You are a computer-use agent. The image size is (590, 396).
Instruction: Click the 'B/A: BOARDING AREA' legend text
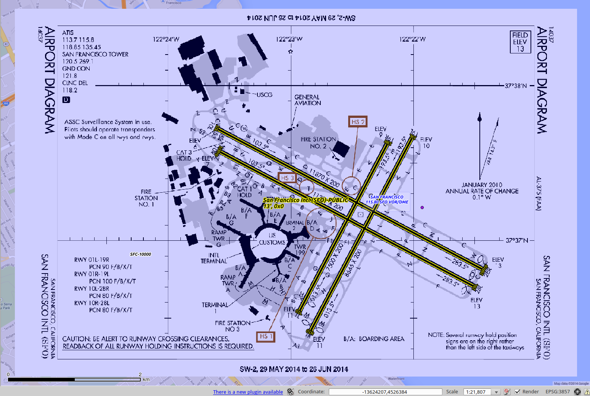pyautogui.click(x=374, y=339)
